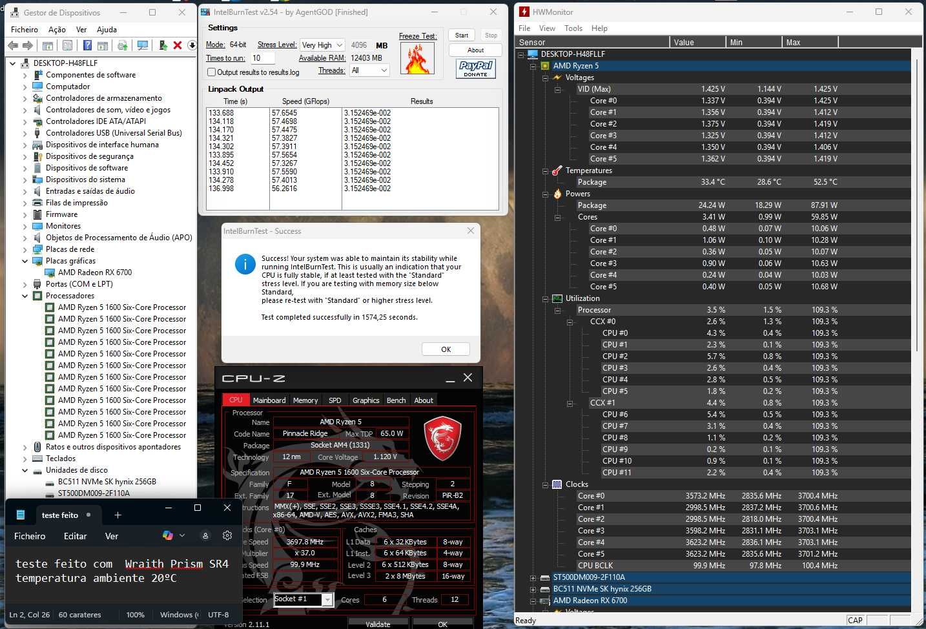
Task: Expand Teclados node in Device Manager
Action: click(x=25, y=459)
